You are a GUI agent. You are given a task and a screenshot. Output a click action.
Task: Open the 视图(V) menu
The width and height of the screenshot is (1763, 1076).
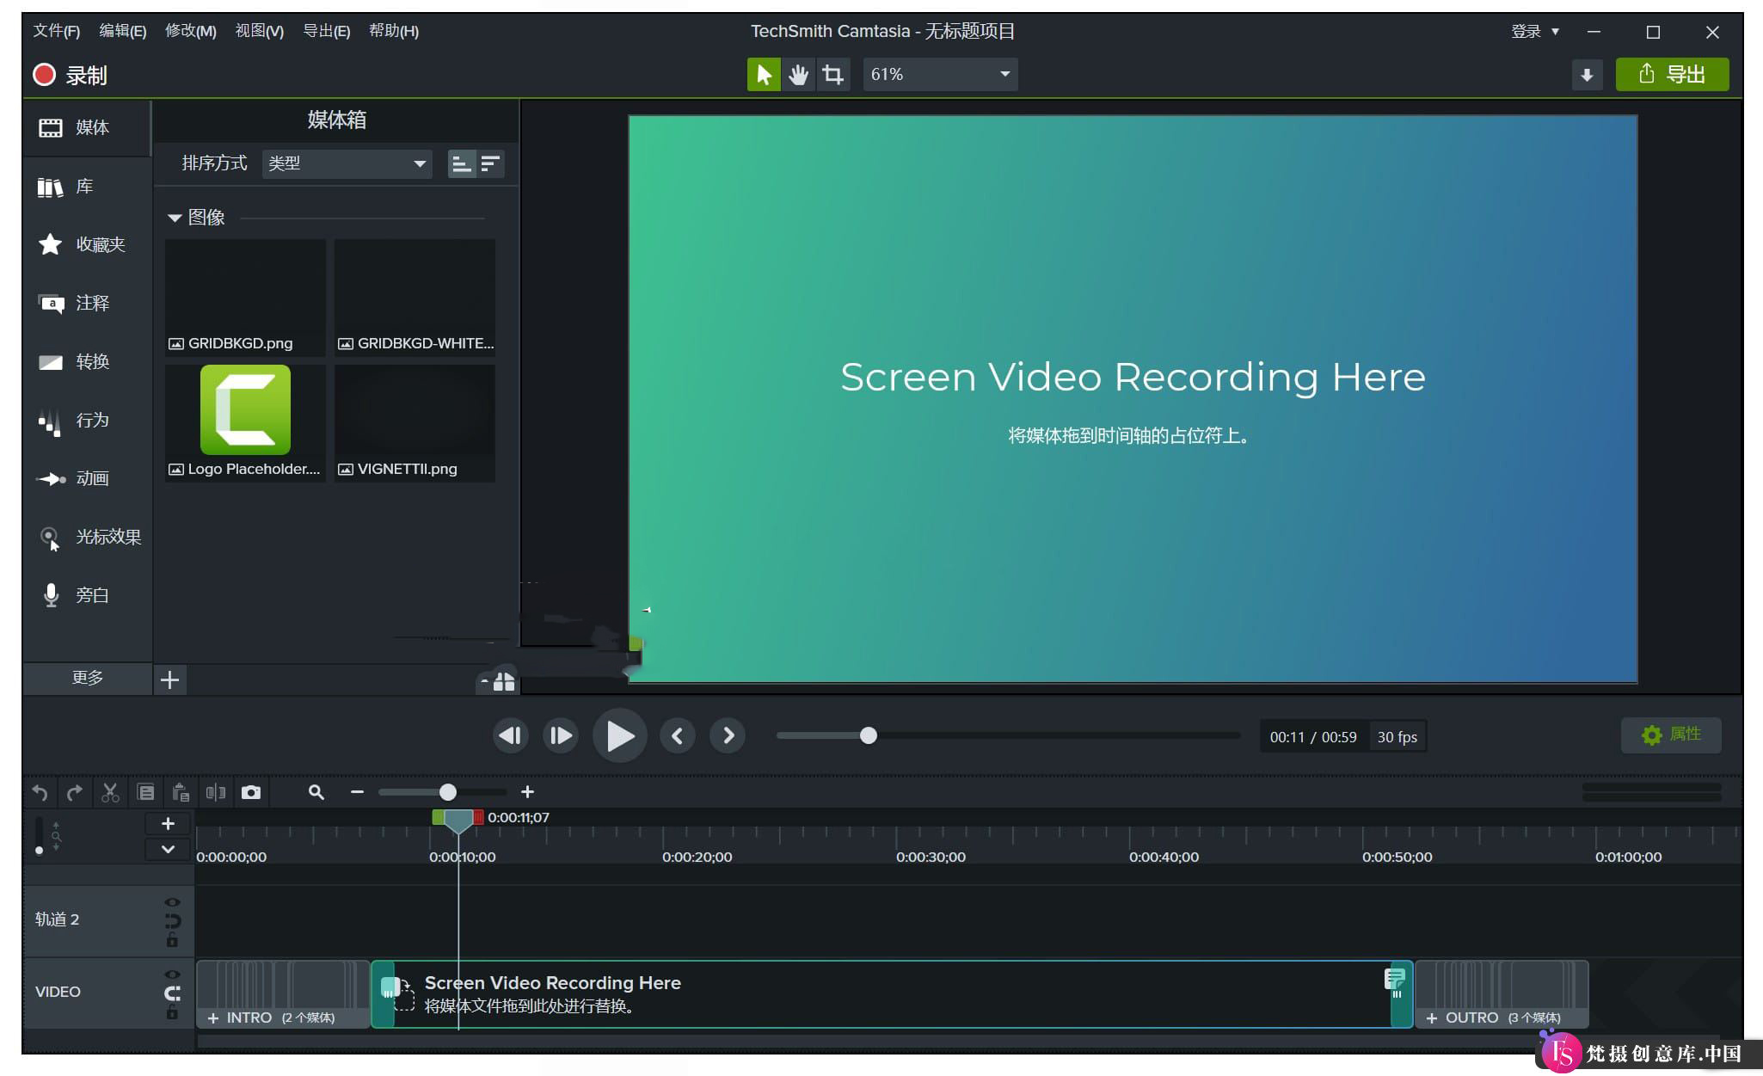(260, 32)
